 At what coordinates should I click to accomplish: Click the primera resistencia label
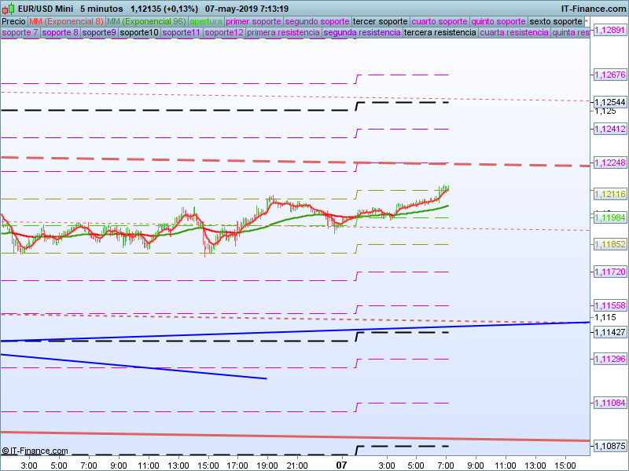tap(283, 33)
